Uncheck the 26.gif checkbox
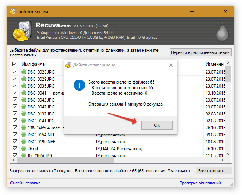The width and height of the screenshot is (242, 195). coord(15,148)
